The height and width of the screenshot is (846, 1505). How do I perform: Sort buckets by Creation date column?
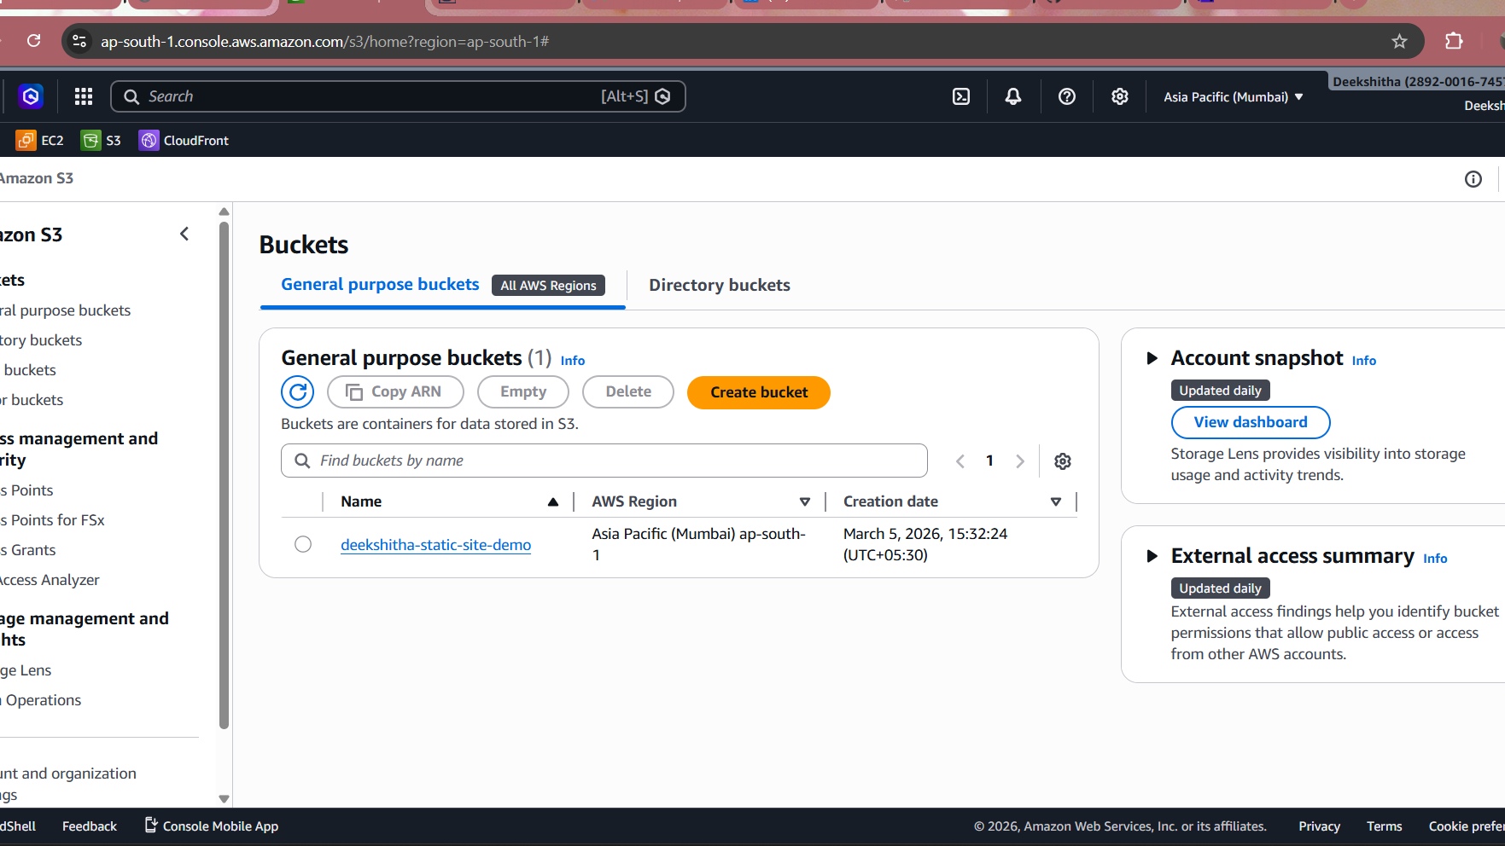[1056, 501]
